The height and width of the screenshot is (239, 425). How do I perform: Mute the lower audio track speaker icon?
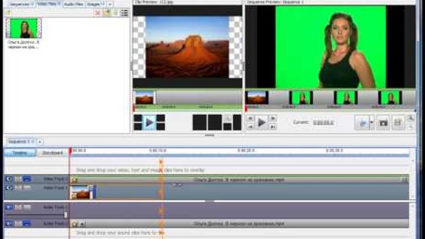(x=9, y=224)
